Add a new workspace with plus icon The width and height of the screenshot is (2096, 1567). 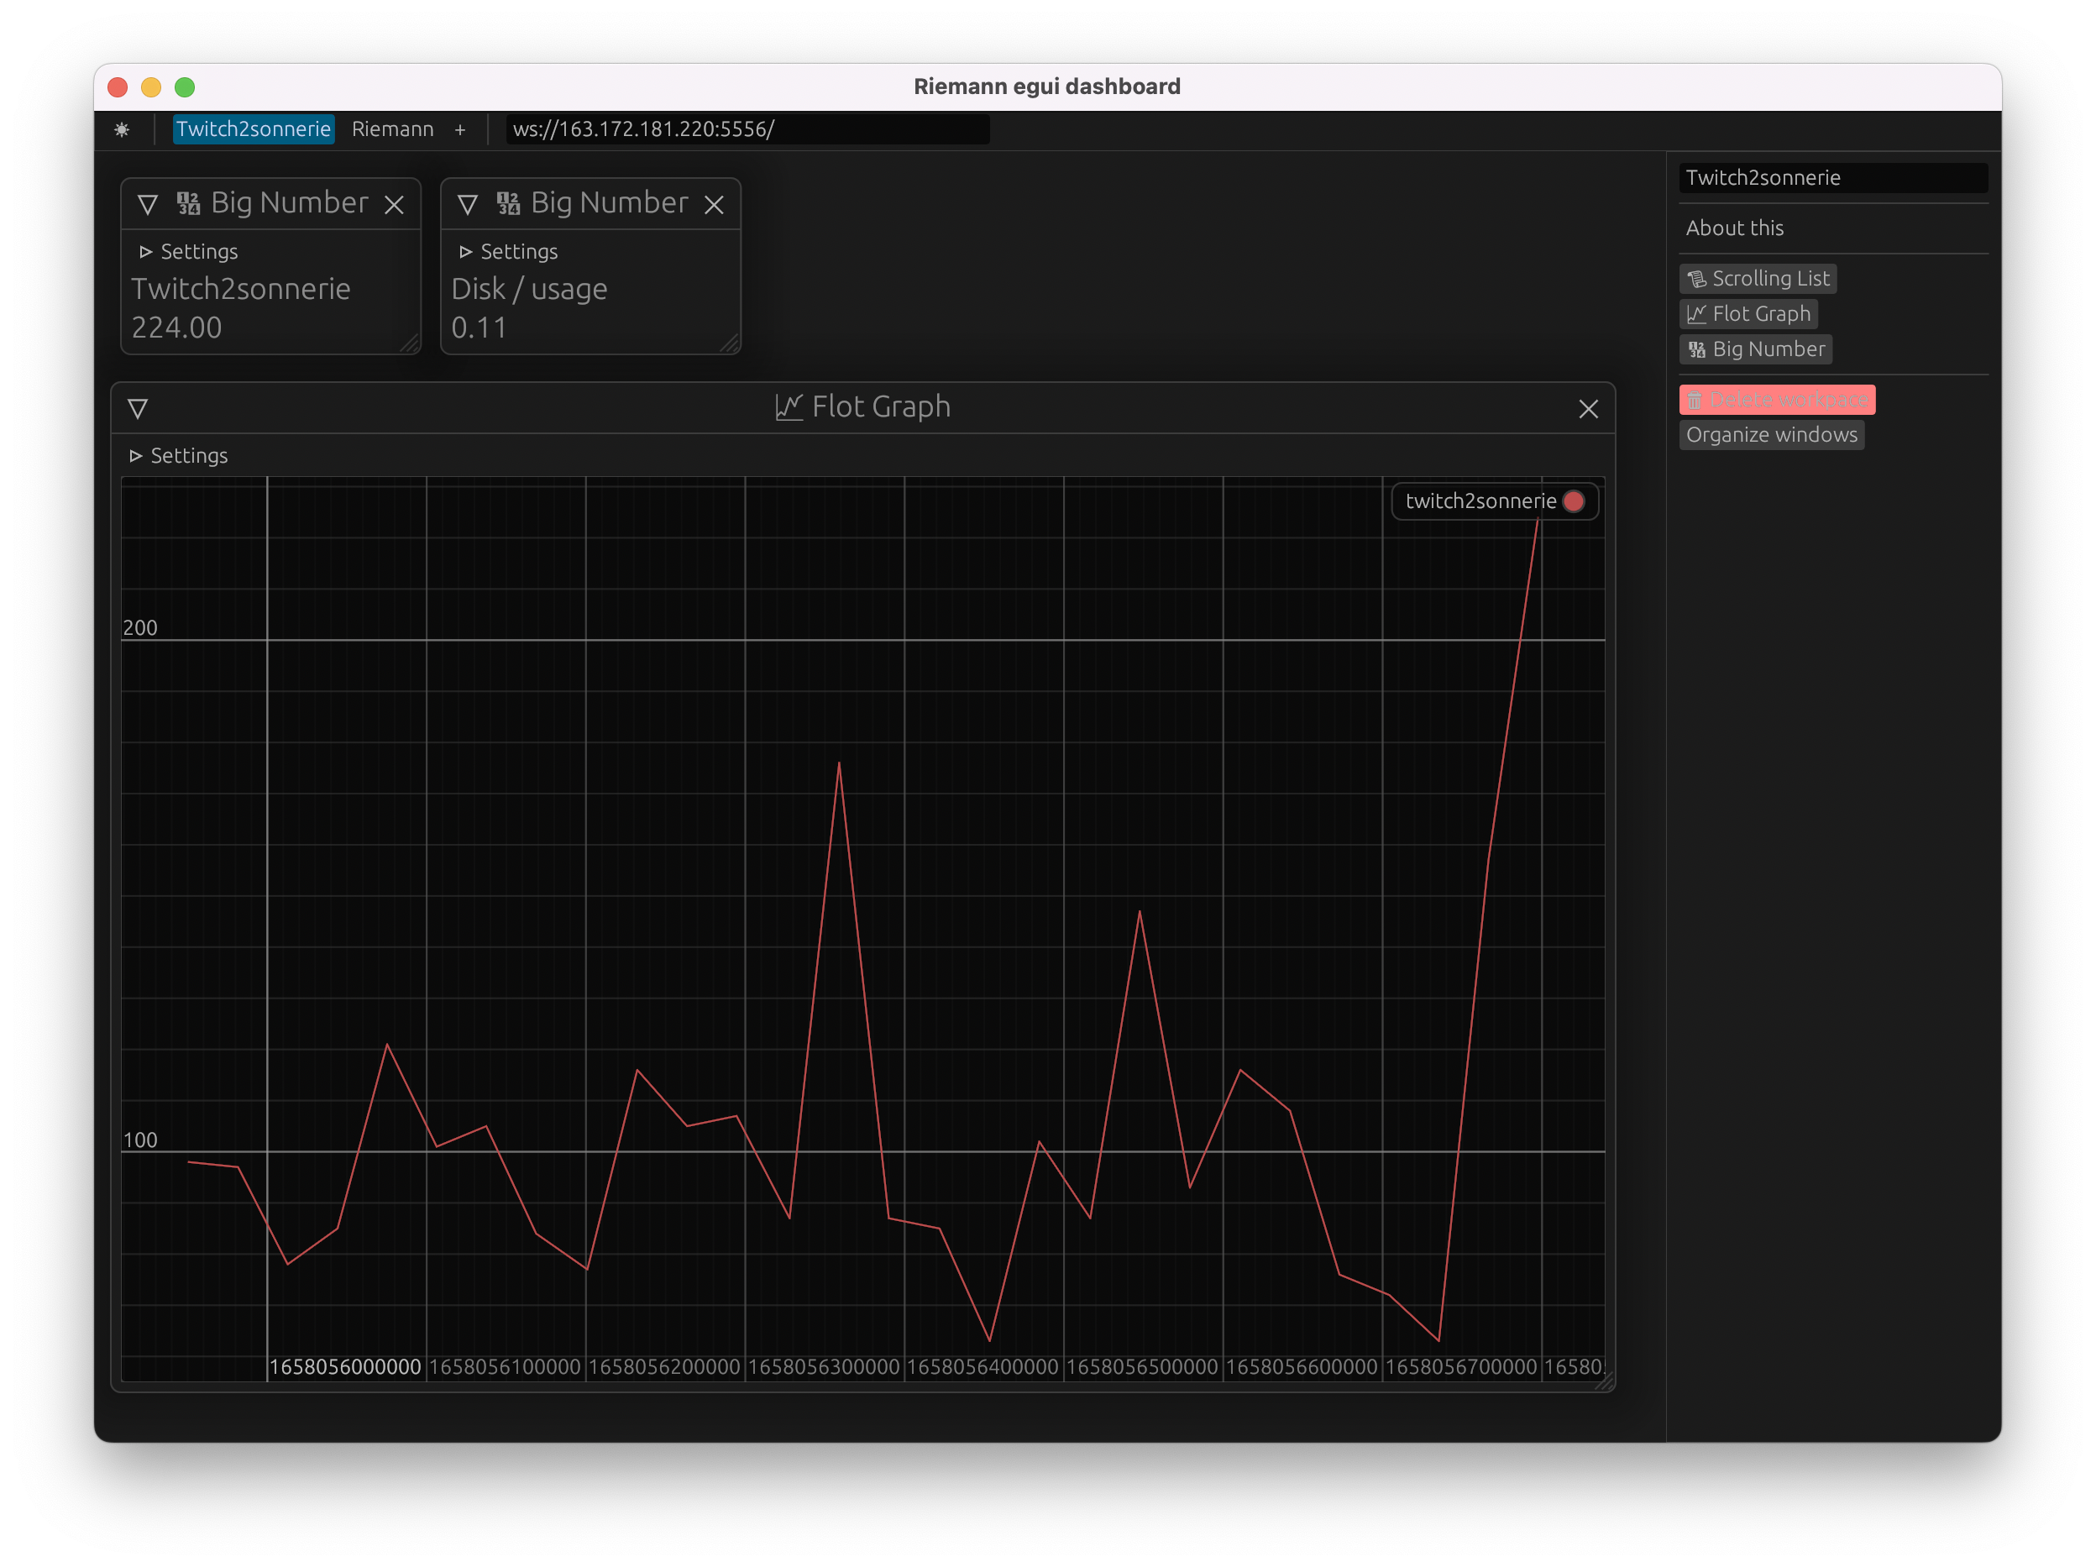click(x=459, y=130)
